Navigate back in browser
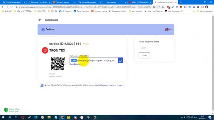 (x=3, y=7)
